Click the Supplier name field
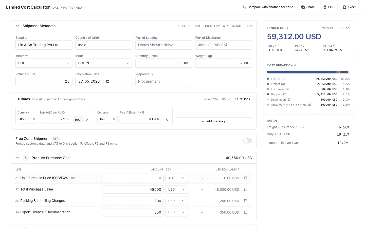 pyautogui.click(x=44, y=45)
